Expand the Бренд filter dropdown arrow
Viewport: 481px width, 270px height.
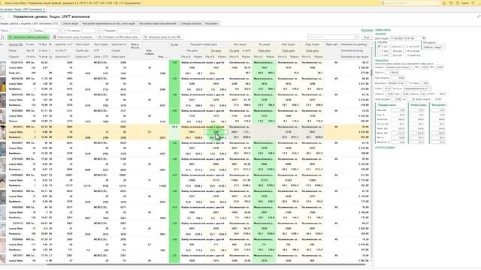60,31
